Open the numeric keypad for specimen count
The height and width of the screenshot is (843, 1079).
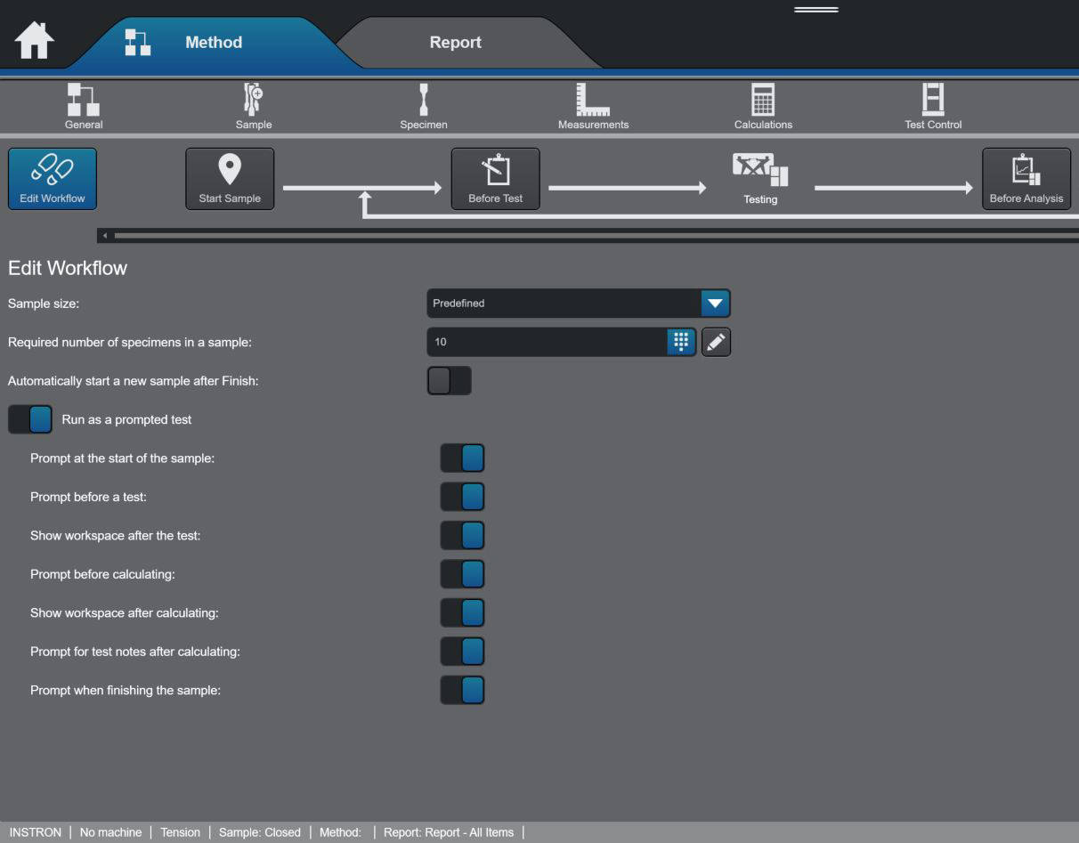679,342
